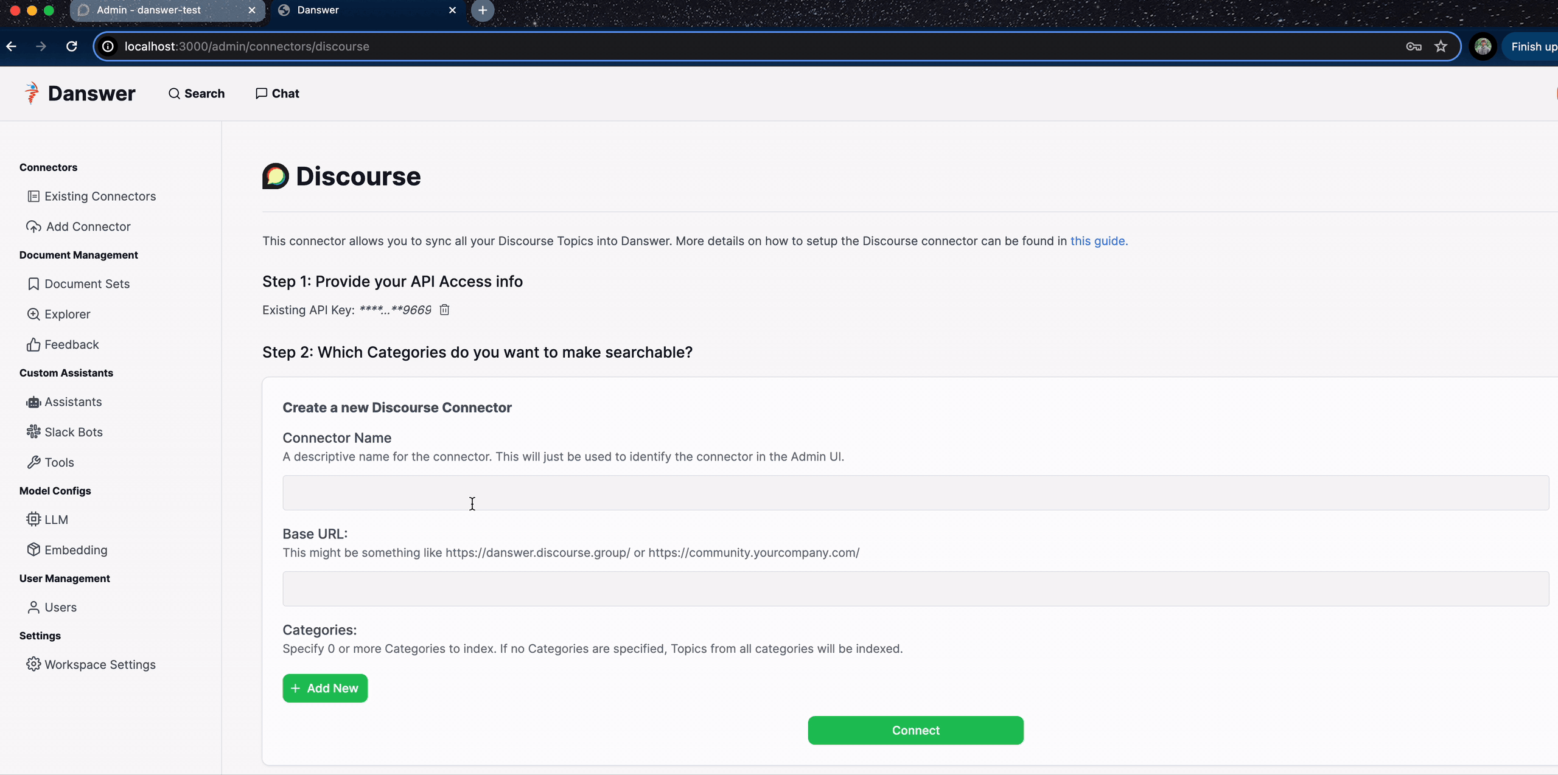
Task: Open the Explorer page
Action: (66, 314)
